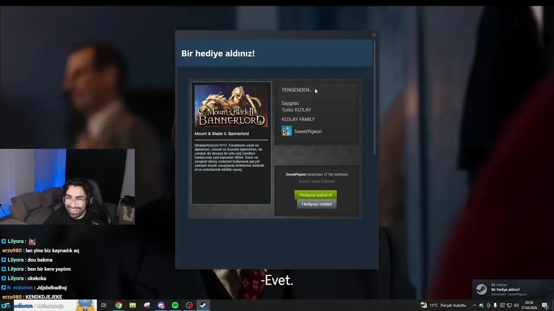Viewport: 554px width, 311px height.
Task: Select Tutku KIZILAY signature text
Action: click(x=296, y=110)
